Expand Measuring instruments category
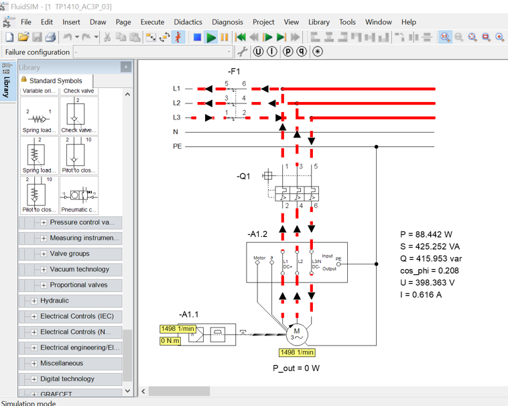 click(x=44, y=238)
